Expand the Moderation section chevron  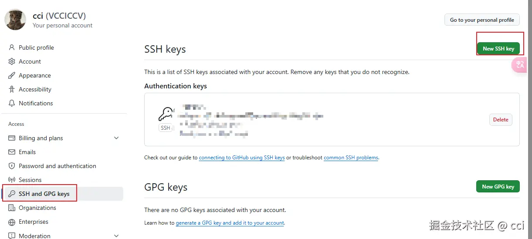pyautogui.click(x=116, y=236)
